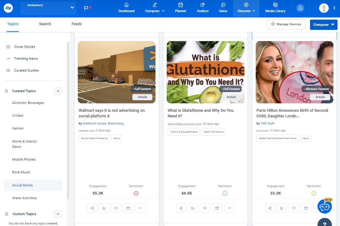Screen dimensions: 340x226
Task: Open the TMZ Staff author link
Action: point(267,124)
